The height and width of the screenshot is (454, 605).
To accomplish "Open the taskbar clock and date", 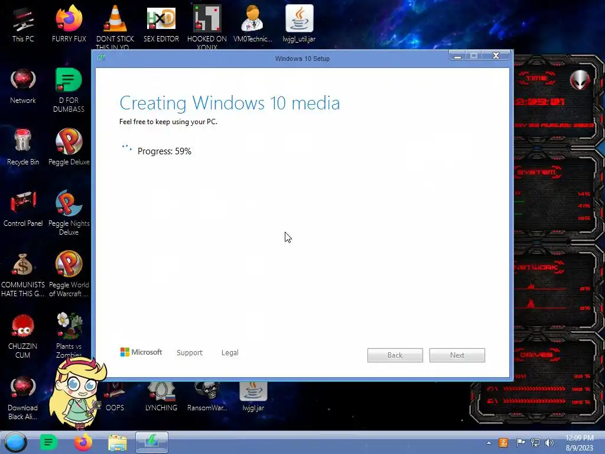I will 579,443.
